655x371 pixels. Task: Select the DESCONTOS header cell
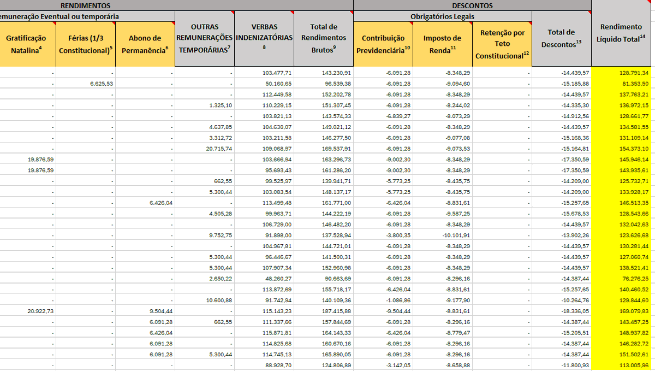pos(473,5)
